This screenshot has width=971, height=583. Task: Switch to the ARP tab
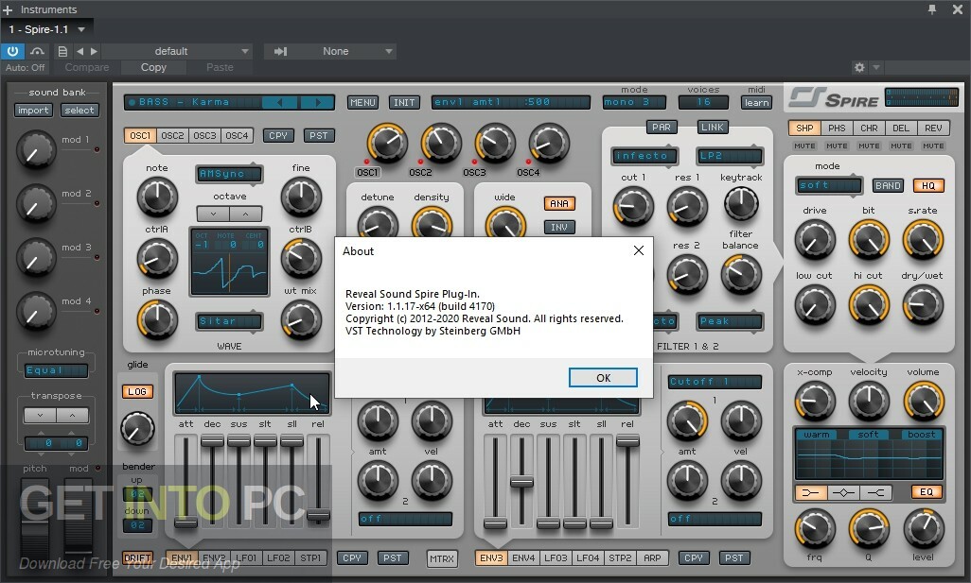[x=651, y=557]
